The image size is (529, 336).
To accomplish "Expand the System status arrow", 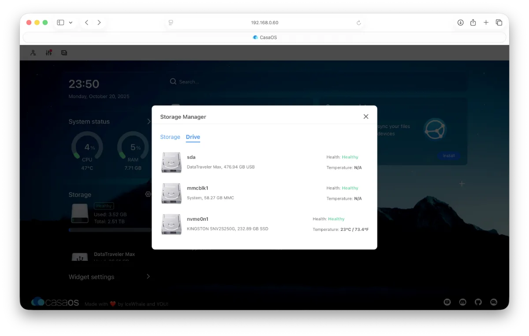I will (149, 121).
